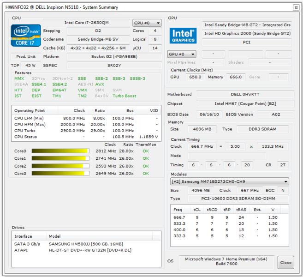The height and width of the screenshot is (277, 303).
Task: Click the GPU Memory clock 666.0 field
Action: coord(236,77)
